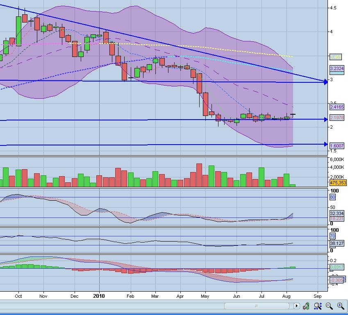Click the Jul date axis label
The image size is (348, 315).
tap(262, 296)
